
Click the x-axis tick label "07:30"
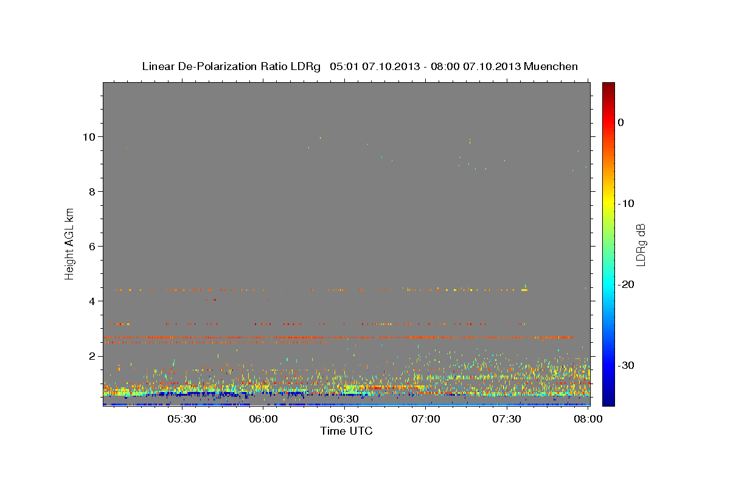[x=507, y=419]
